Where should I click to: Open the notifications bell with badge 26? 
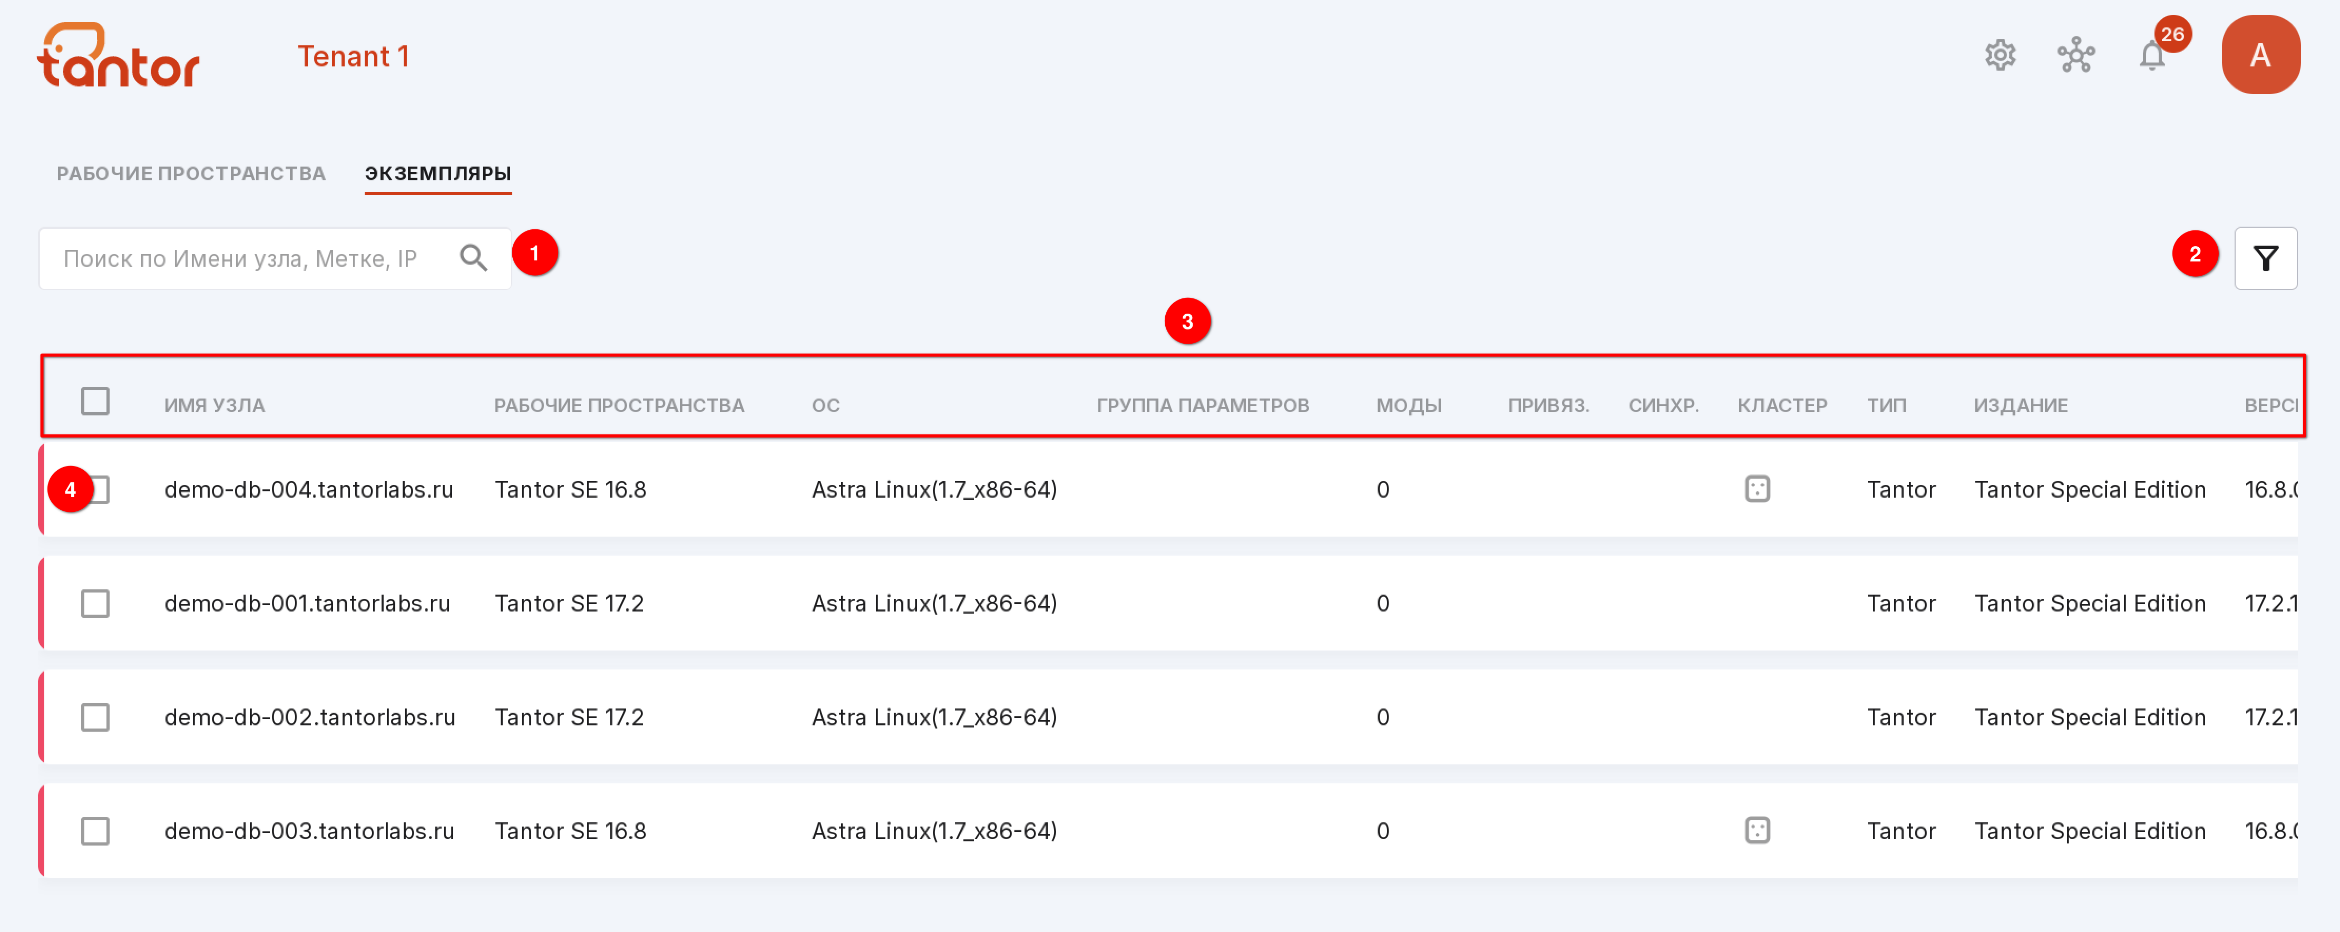coord(2152,55)
